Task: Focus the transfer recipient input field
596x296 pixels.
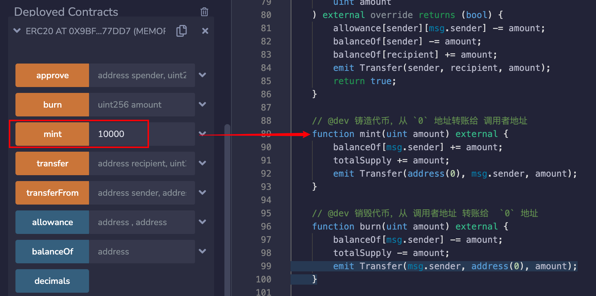Action: (142, 163)
